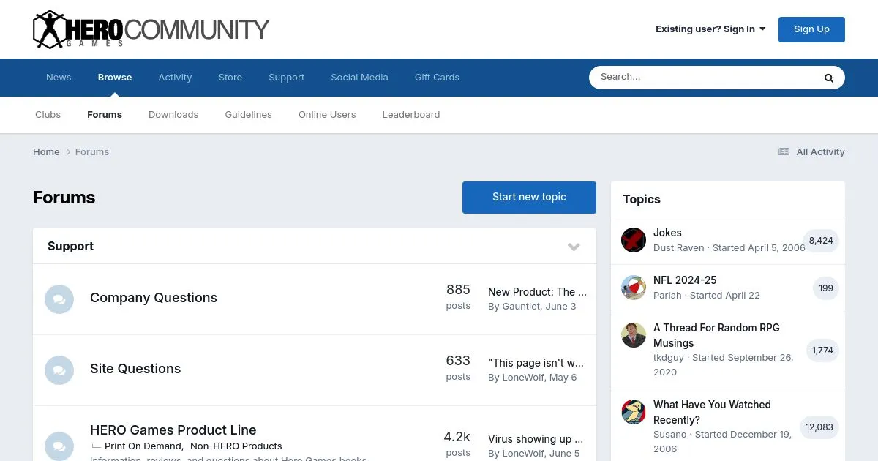Click the search magnifier icon
The height and width of the screenshot is (461, 878).
pos(829,78)
